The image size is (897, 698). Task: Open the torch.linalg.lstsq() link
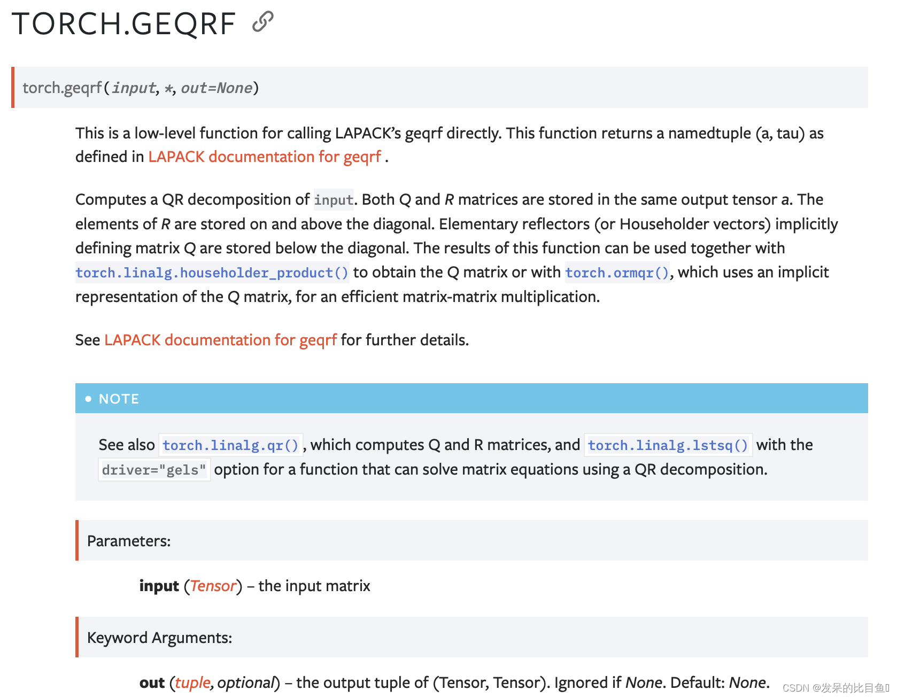tap(668, 445)
